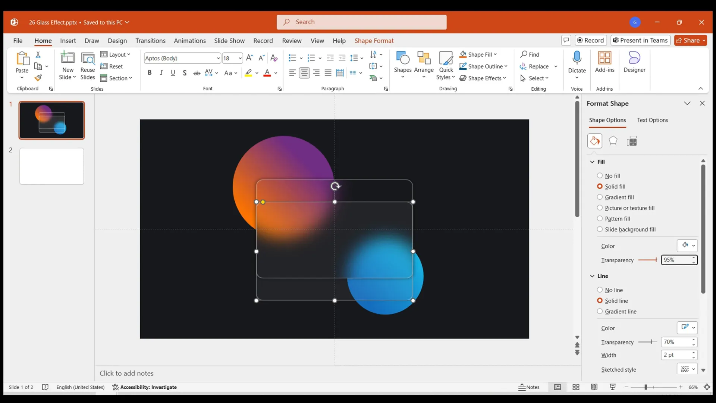Image resolution: width=716 pixels, height=403 pixels.
Task: Click Present in Teams button
Action: tap(640, 40)
